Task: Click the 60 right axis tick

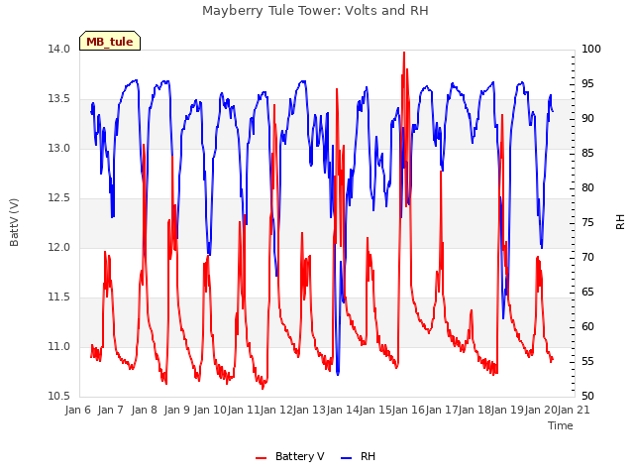Action: (587, 326)
